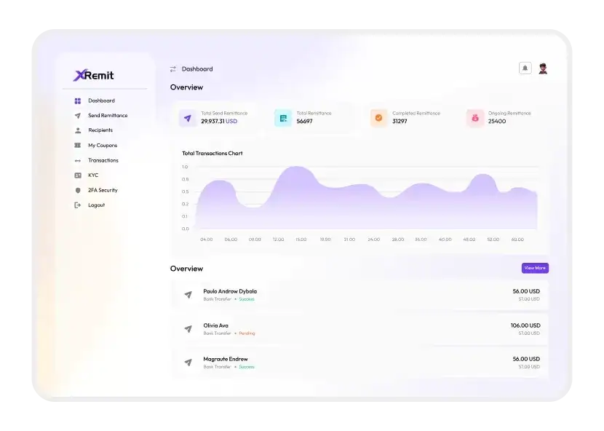Click the XRemit logo
The height and width of the screenshot is (431, 604).
tap(94, 75)
